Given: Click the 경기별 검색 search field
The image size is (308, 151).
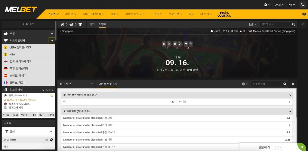Looking at the screenshot, I should tap(276, 24).
